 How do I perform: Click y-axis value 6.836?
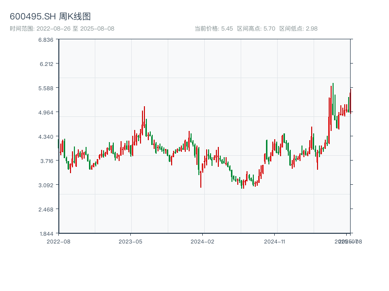46,40
